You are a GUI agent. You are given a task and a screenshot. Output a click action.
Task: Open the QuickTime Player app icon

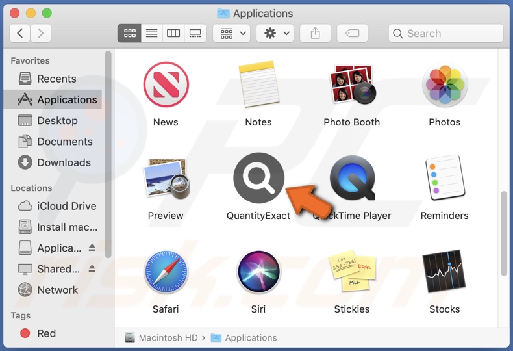click(352, 178)
